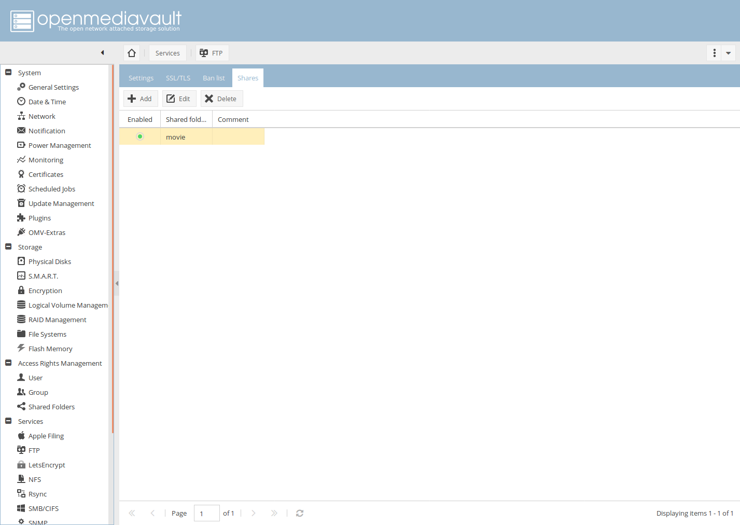Open the Notification envelope icon

point(21,130)
